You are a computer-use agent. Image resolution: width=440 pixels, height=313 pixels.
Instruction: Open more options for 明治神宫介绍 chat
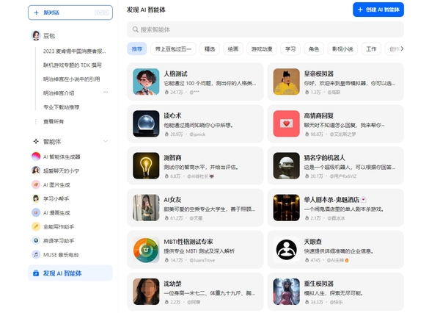(x=106, y=93)
